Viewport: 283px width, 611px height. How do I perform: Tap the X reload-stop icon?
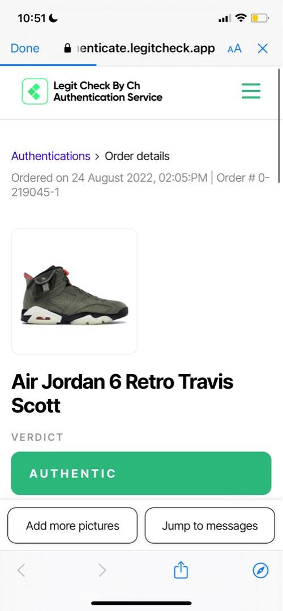tap(263, 48)
